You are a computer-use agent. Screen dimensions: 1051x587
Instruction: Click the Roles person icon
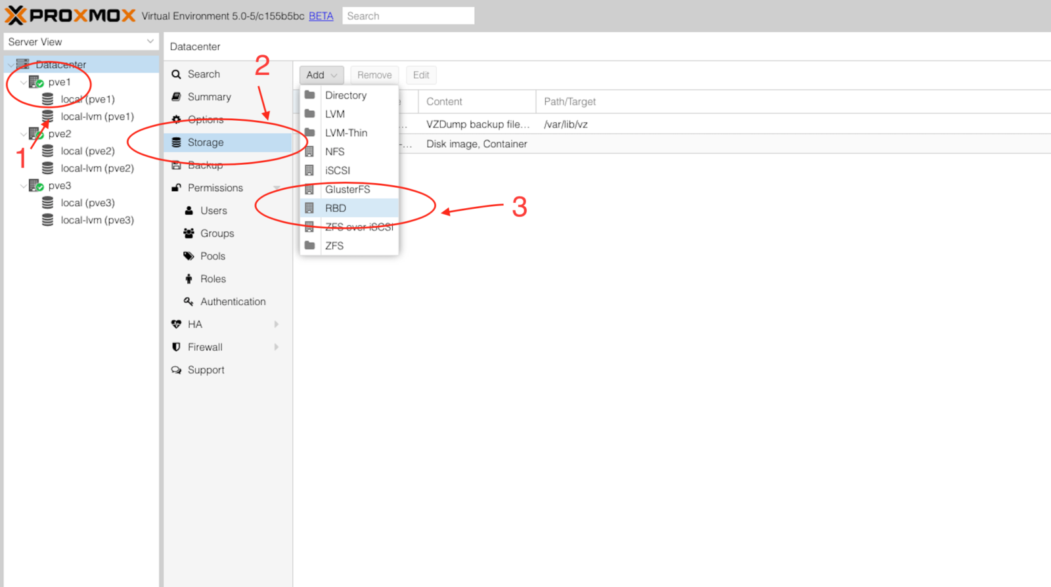pyautogui.click(x=189, y=279)
